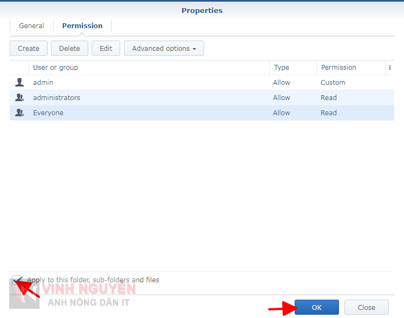This screenshot has width=404, height=318.
Task: Select the administrators name in the list
Action: tap(56, 98)
